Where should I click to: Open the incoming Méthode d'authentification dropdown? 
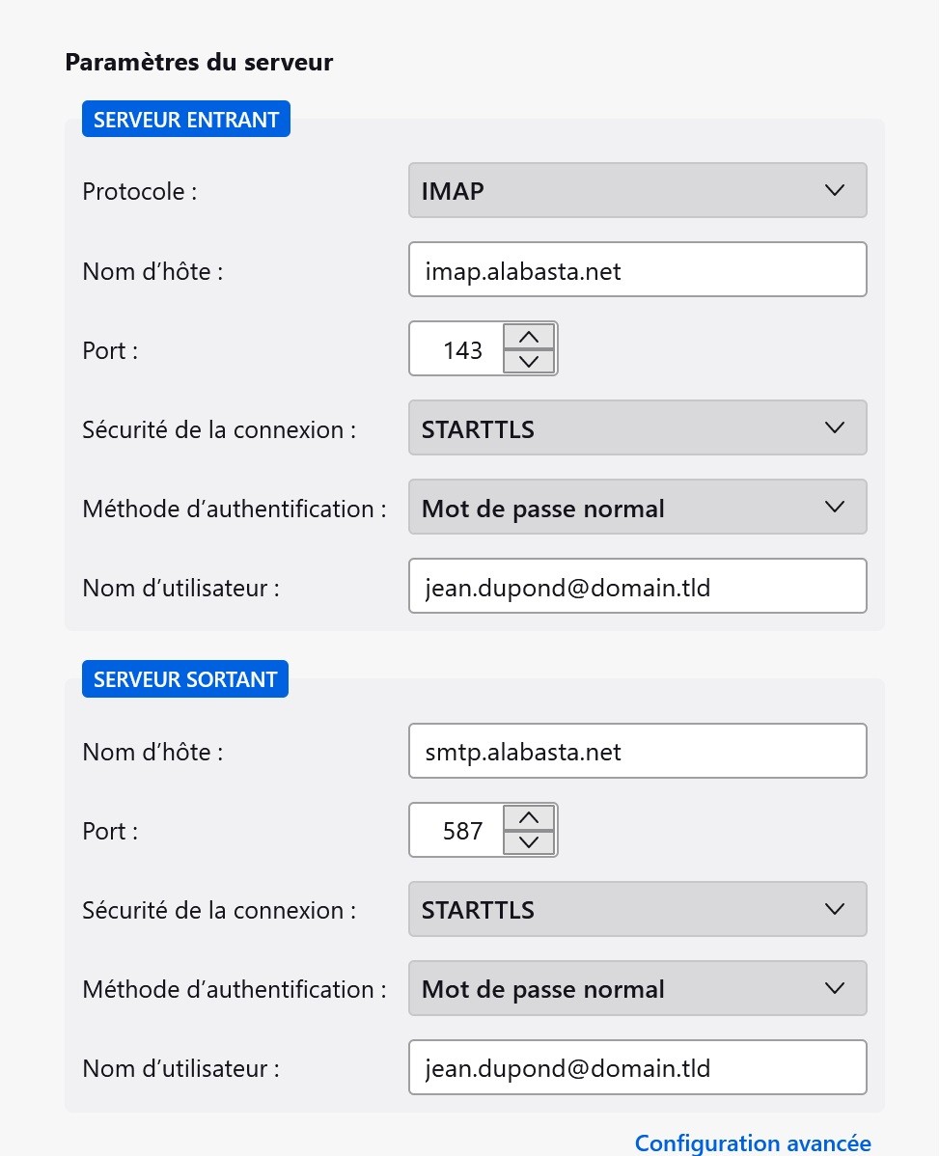pos(637,507)
